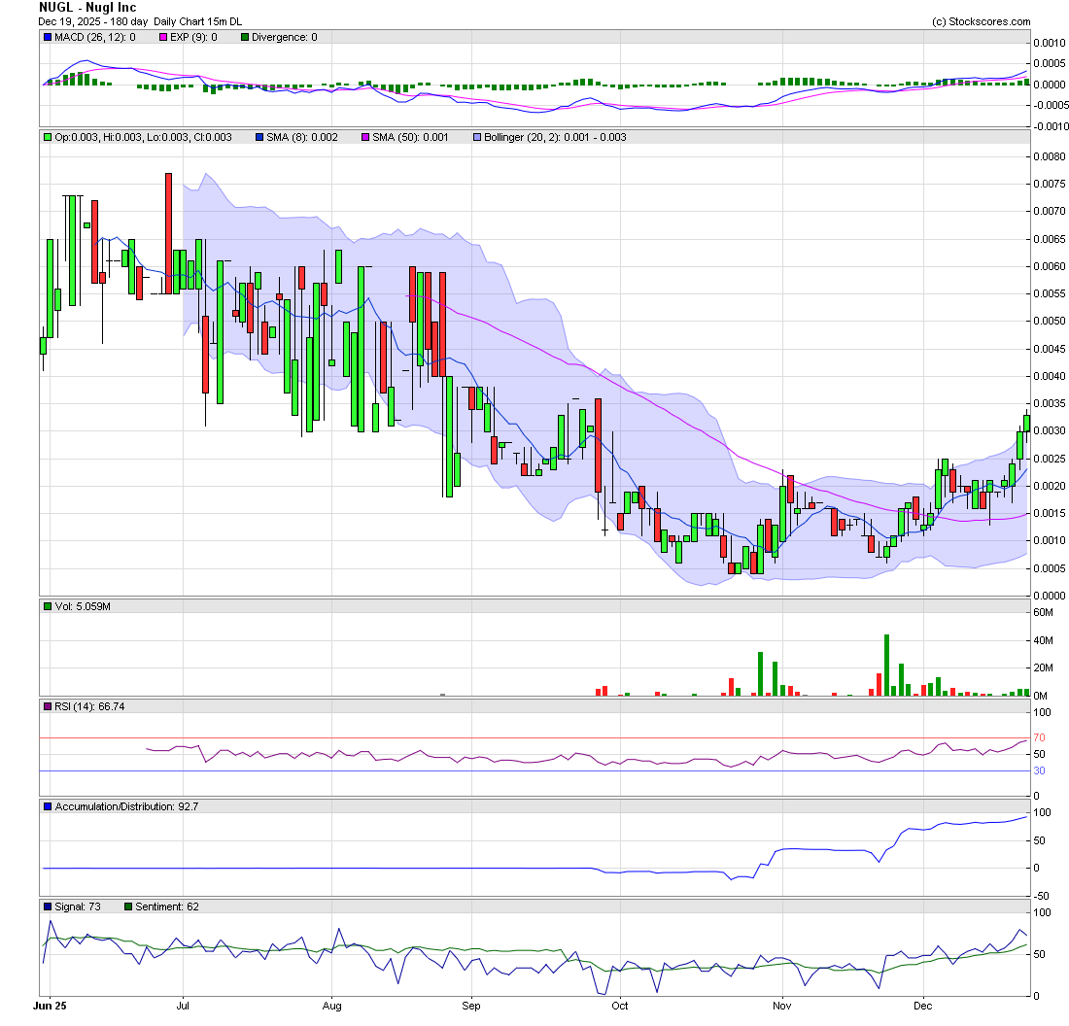Click the green Divergence legend swatch

245,38
